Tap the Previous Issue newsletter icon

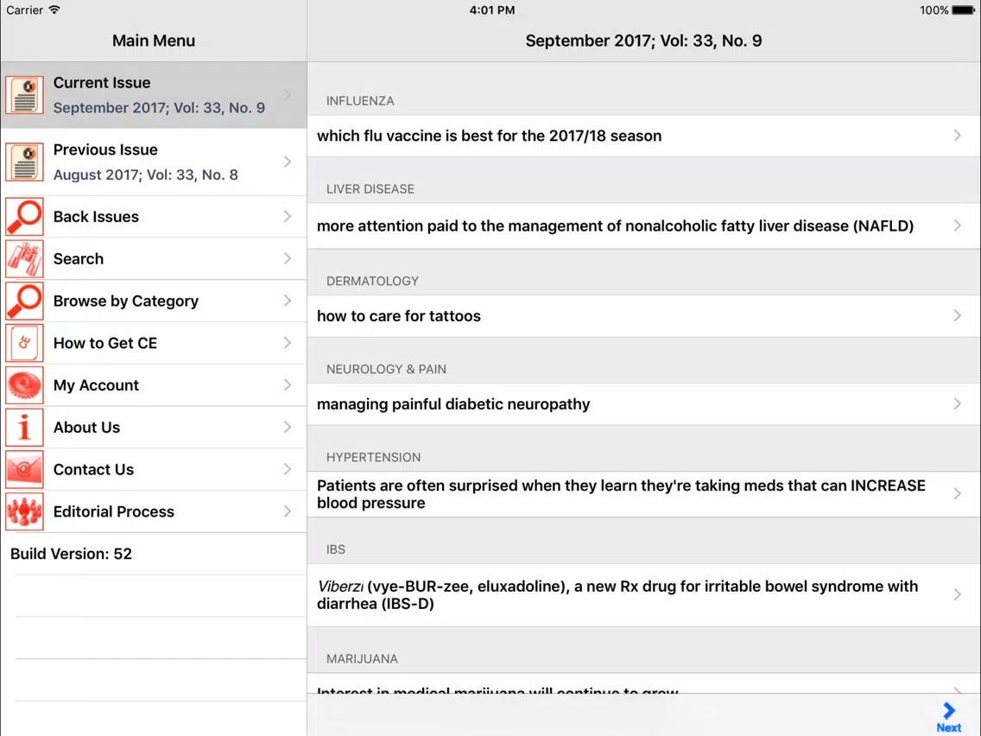(24, 162)
